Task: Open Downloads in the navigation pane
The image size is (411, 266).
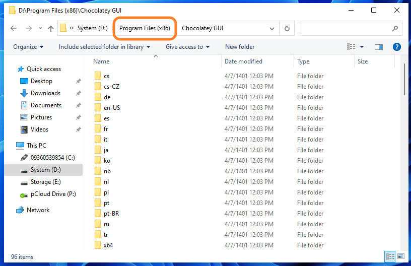Action: [x=46, y=93]
